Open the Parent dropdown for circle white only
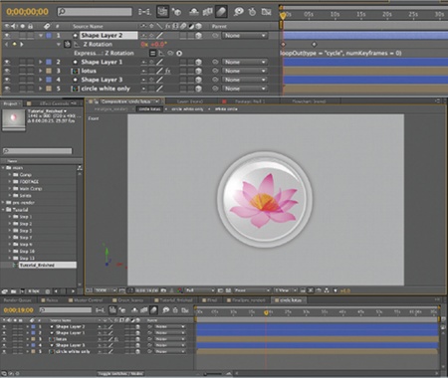Screen dimensions: 448x378 (x=245, y=89)
